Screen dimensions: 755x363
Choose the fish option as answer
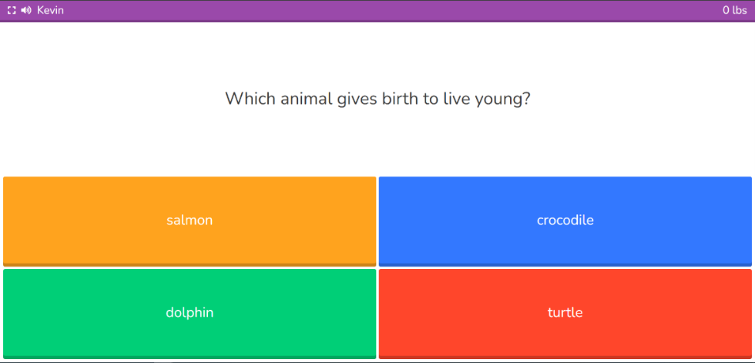(190, 220)
